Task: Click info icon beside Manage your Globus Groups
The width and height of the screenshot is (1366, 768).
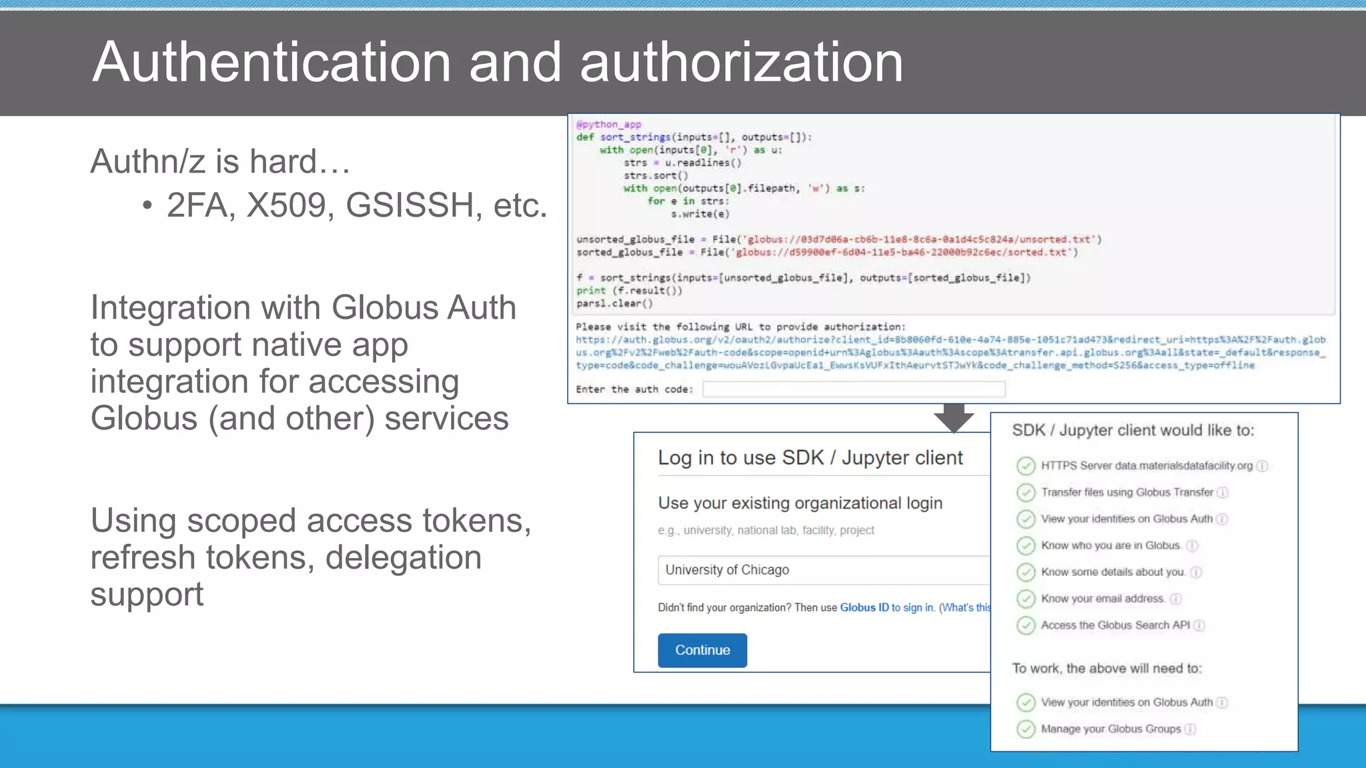Action: [1190, 729]
